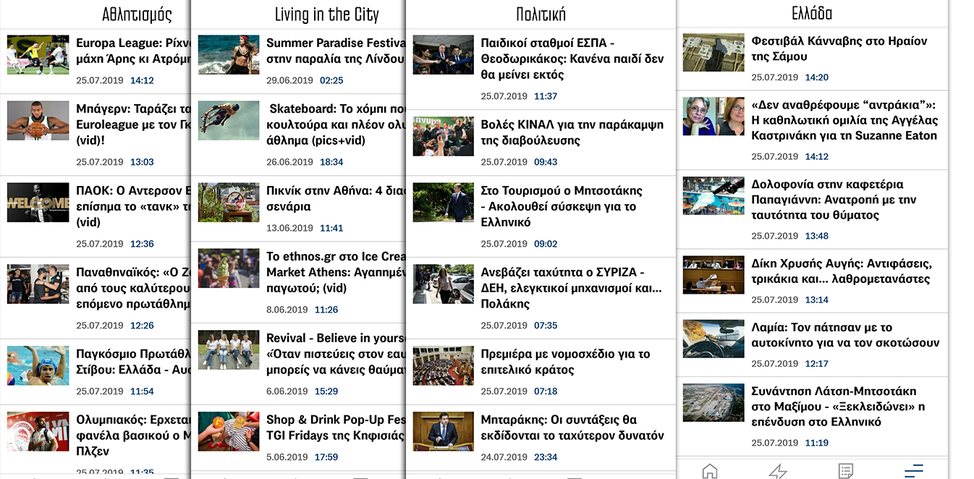Tap the parliament thumbnail for Πρεμιέρα με νομοσχέδιο
The height and width of the screenshot is (479, 974).
443,365
